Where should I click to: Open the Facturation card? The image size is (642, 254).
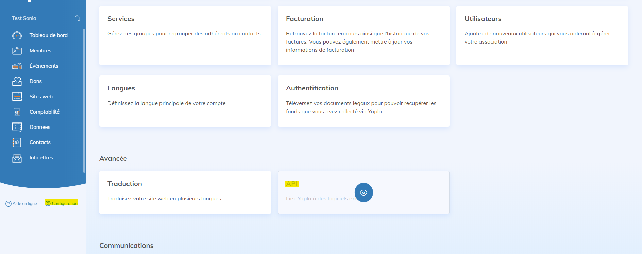coord(363,36)
